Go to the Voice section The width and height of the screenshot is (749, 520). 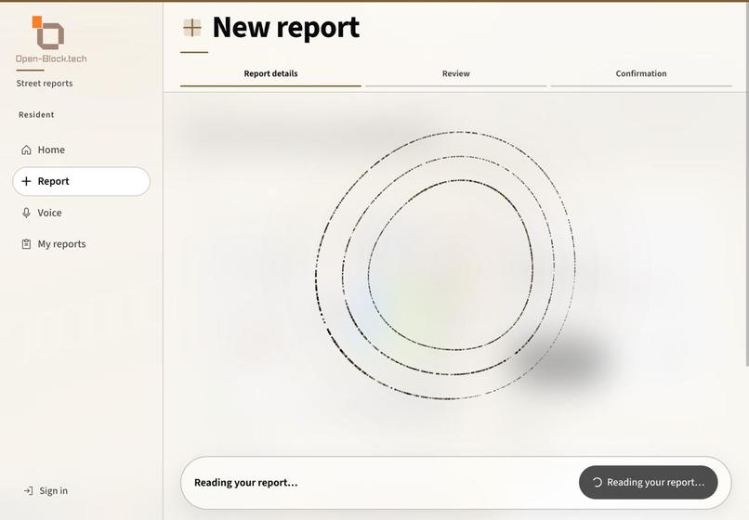(81, 213)
